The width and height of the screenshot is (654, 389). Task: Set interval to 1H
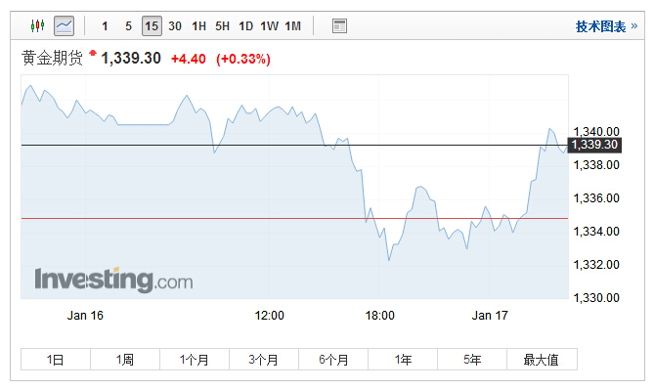click(x=199, y=26)
